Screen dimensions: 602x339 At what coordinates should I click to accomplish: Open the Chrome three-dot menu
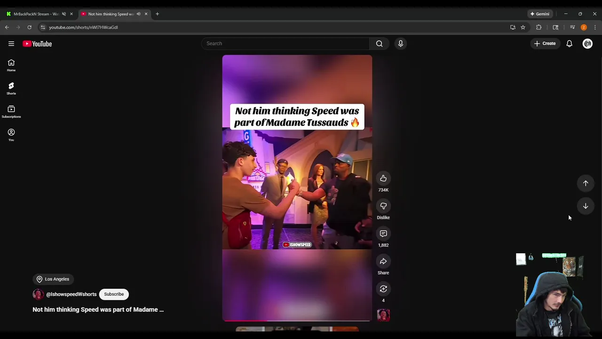click(x=595, y=27)
